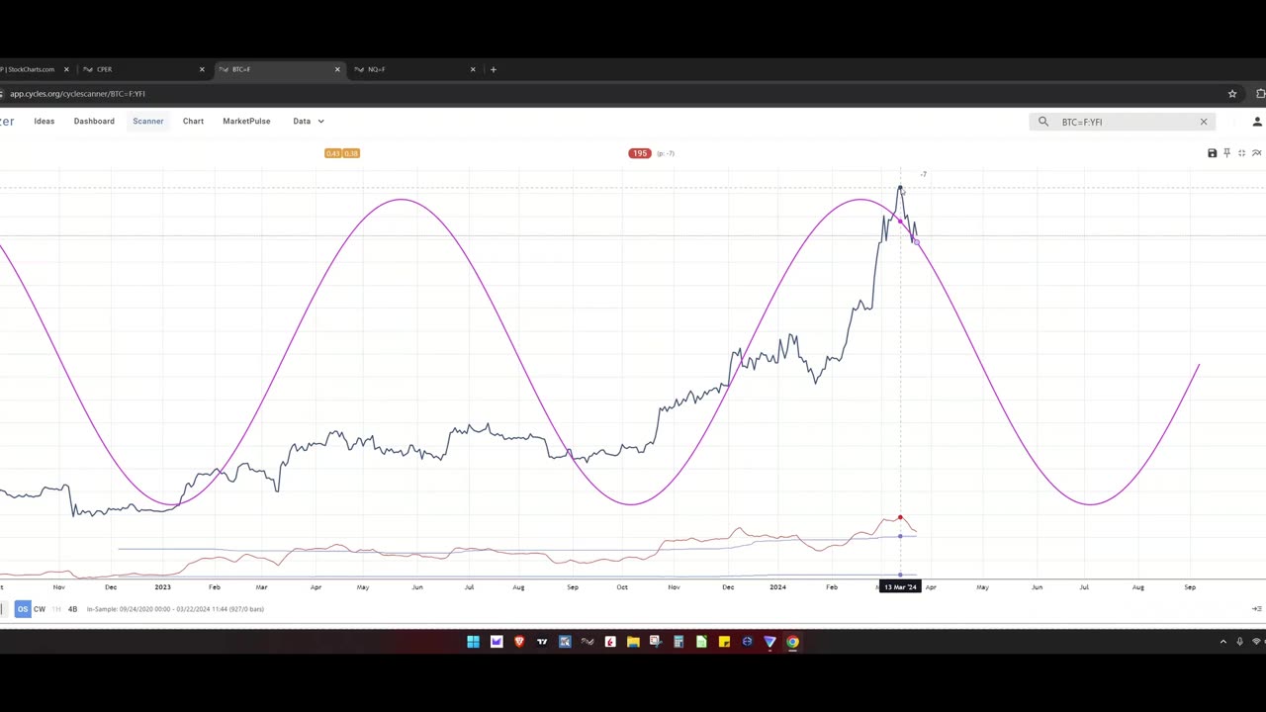1266x712 pixels.
Task: Open the Snipping Tool in the taskbar
Action: (x=656, y=642)
